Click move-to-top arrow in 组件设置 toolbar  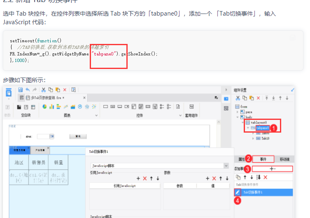click(267, 98)
